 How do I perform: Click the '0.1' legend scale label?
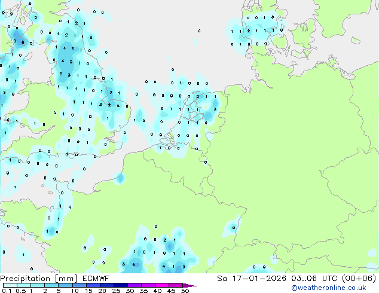coord(7,291)
